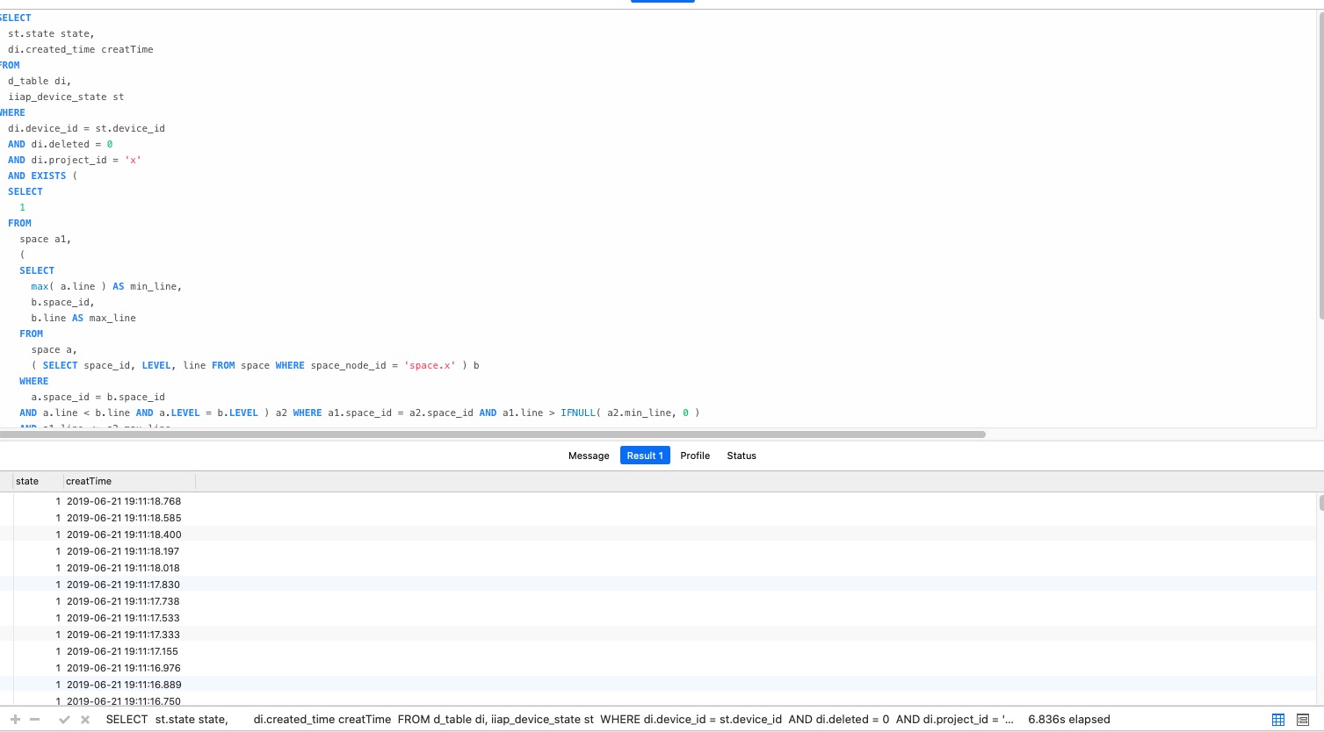
Task: Click 'iiap_device_state st' line in editor
Action: (66, 97)
